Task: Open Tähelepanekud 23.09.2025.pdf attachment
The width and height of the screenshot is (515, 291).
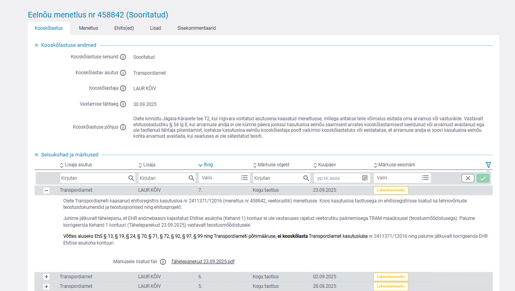Action: (x=202, y=262)
